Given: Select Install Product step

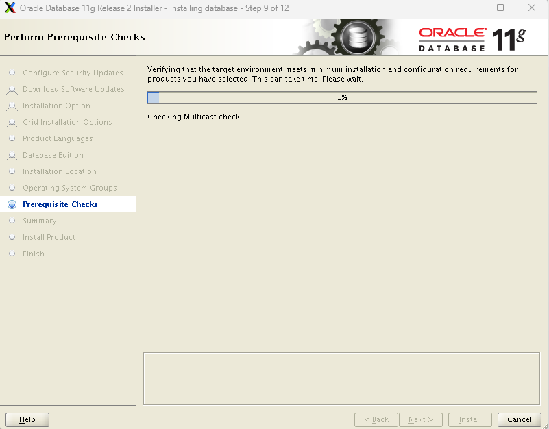Looking at the screenshot, I should [x=49, y=237].
